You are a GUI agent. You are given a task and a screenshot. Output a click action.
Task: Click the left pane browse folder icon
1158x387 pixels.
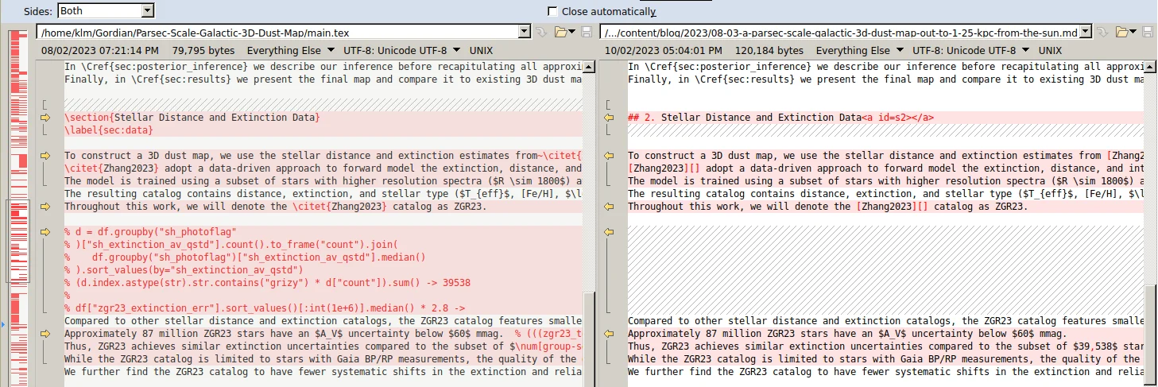pyautogui.click(x=561, y=33)
